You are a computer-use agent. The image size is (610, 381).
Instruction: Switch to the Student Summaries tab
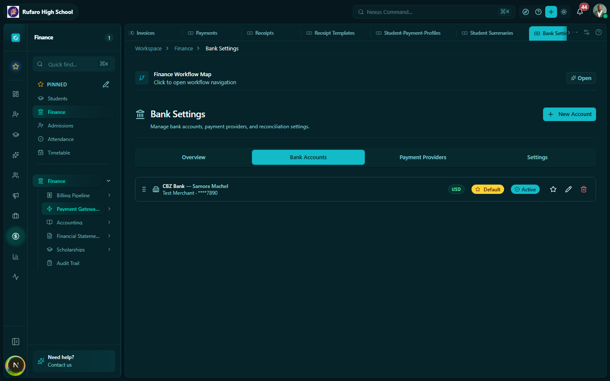pyautogui.click(x=488, y=33)
